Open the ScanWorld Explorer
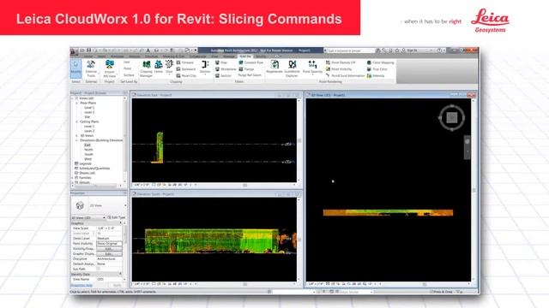 coord(292,68)
